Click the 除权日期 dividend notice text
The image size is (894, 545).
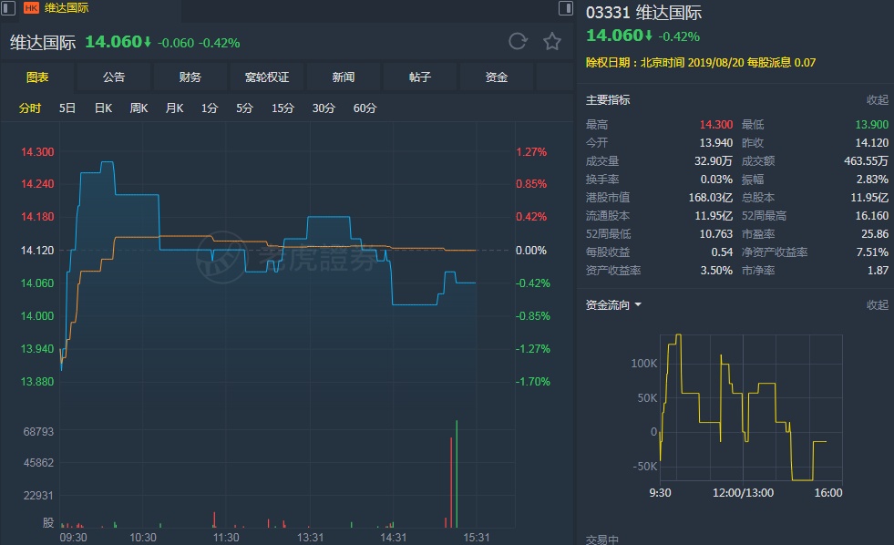[x=701, y=63]
